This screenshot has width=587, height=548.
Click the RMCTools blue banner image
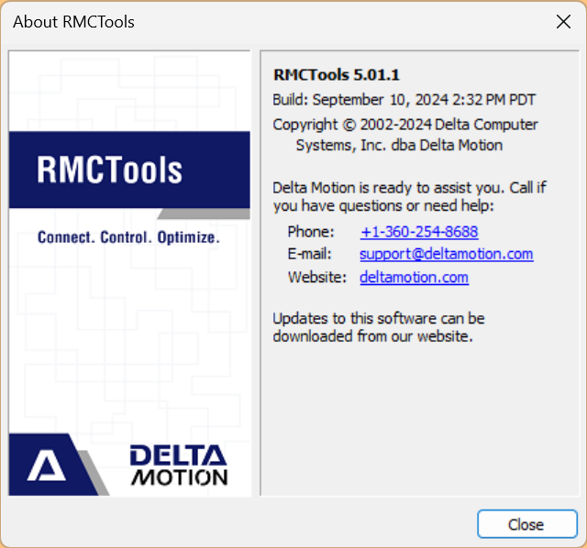click(129, 170)
